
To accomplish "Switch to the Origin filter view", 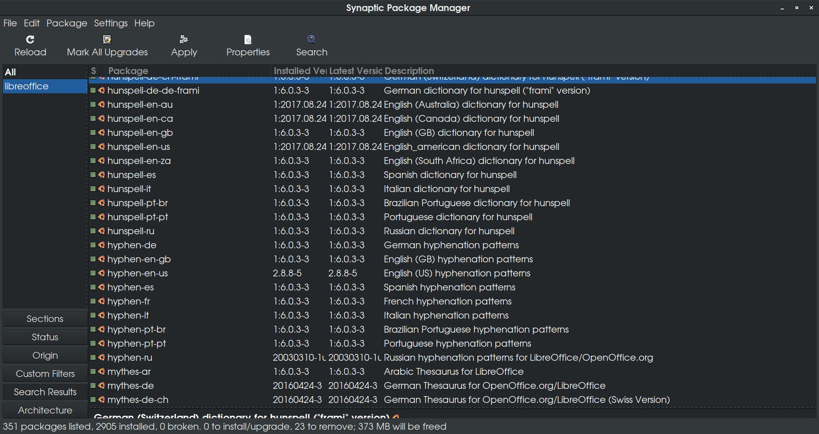I will point(45,355).
